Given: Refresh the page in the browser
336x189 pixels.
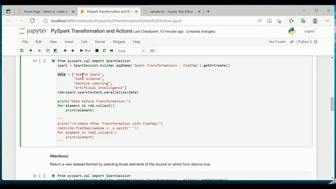Looking at the screenshot, I should (x=33, y=21).
